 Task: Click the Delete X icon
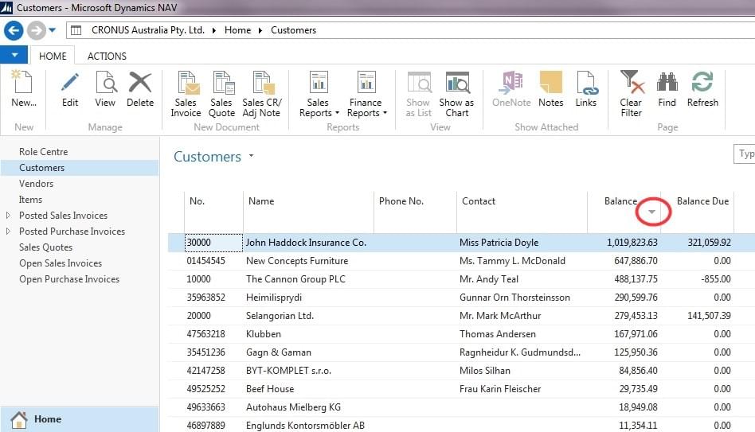tap(140, 82)
